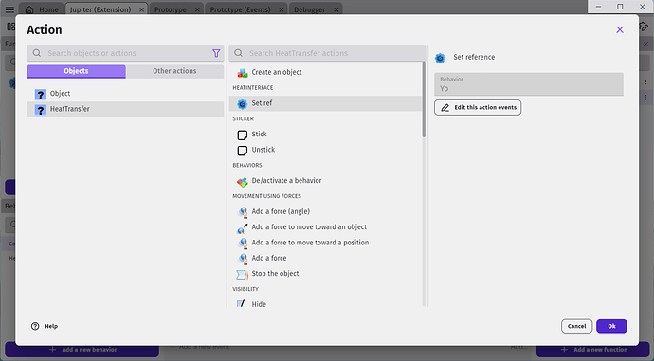Open the hamburger main menu icon

pyautogui.click(x=9, y=9)
